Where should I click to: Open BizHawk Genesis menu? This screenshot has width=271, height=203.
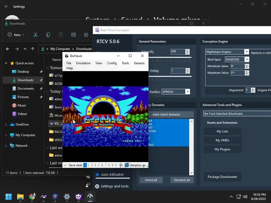[x=139, y=63]
